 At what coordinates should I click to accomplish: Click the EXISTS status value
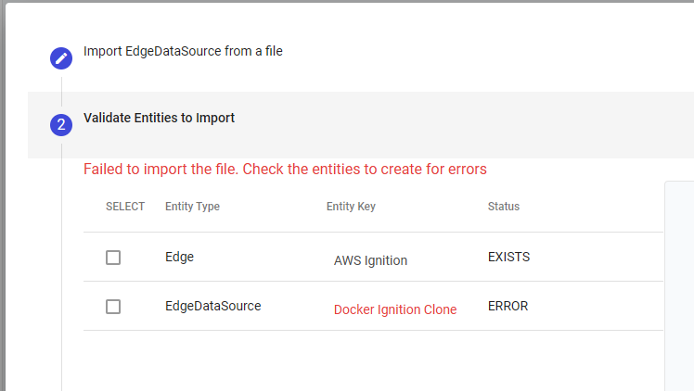tap(508, 257)
